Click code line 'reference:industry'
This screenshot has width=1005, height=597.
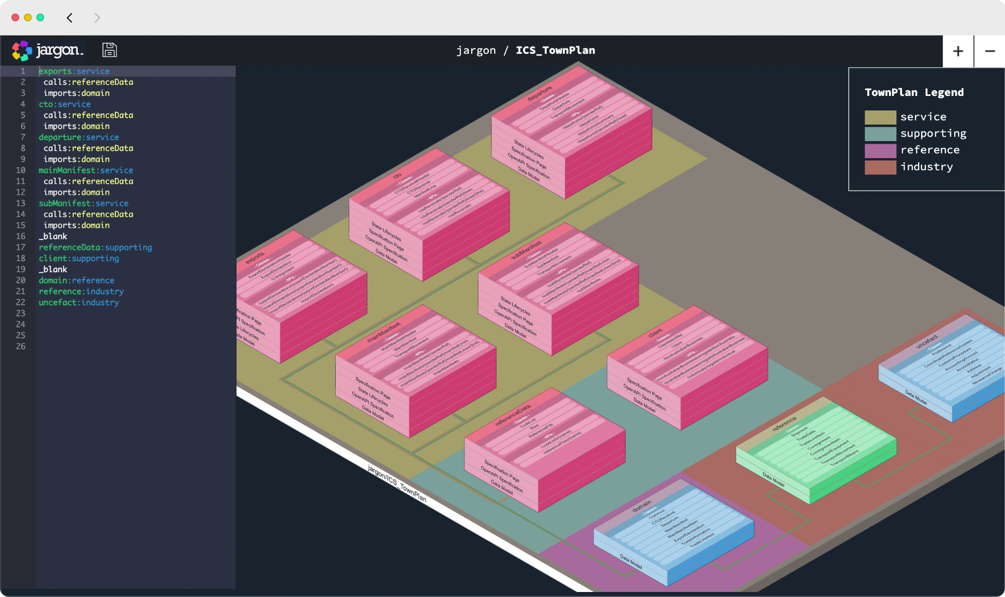(81, 292)
